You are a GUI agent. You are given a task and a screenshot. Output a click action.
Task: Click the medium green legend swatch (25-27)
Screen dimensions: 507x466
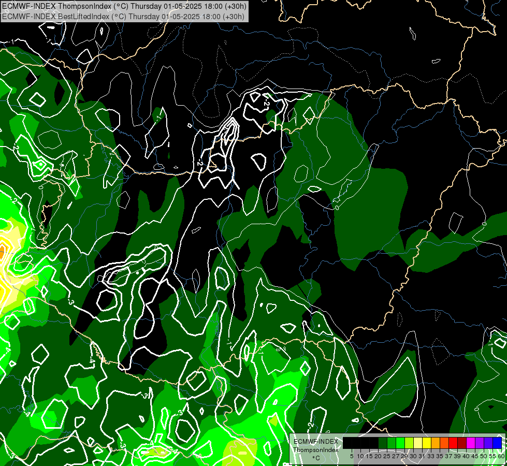(392, 443)
